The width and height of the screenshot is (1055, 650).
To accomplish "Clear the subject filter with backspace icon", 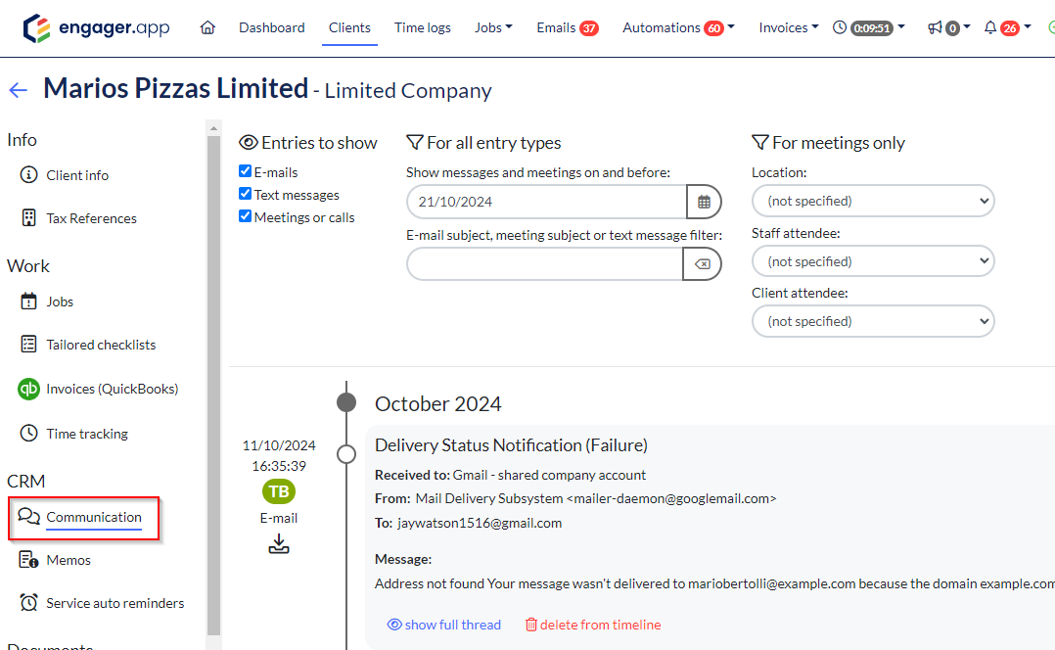I will tap(702, 263).
